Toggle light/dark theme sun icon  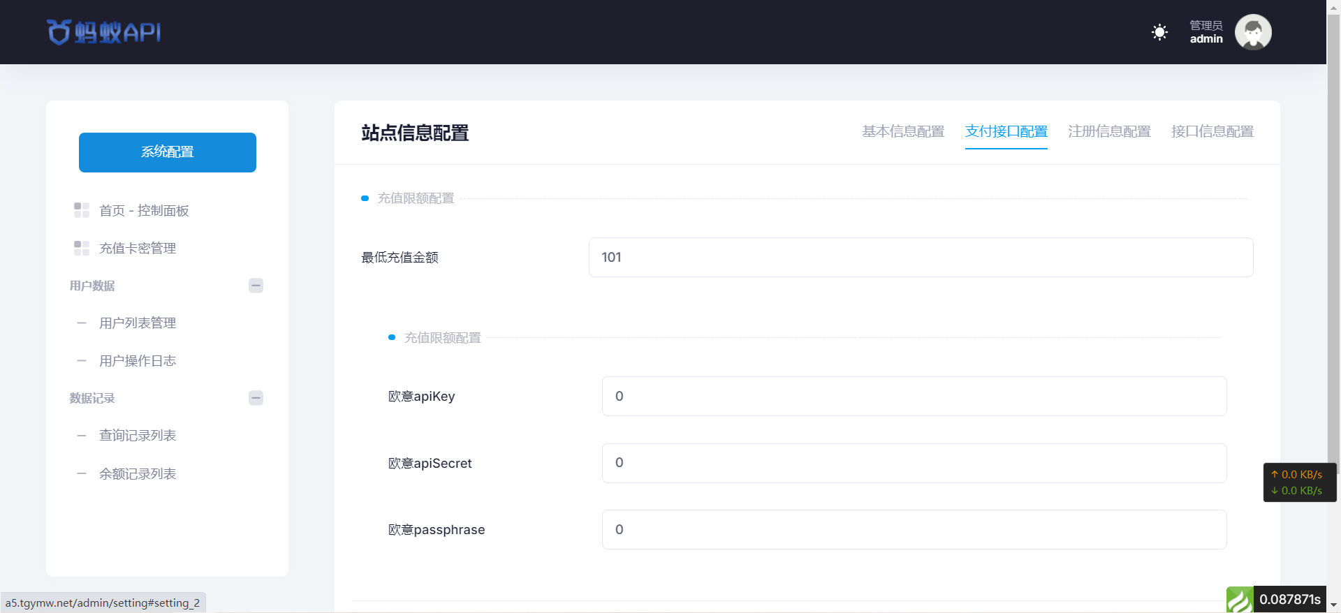(x=1159, y=32)
